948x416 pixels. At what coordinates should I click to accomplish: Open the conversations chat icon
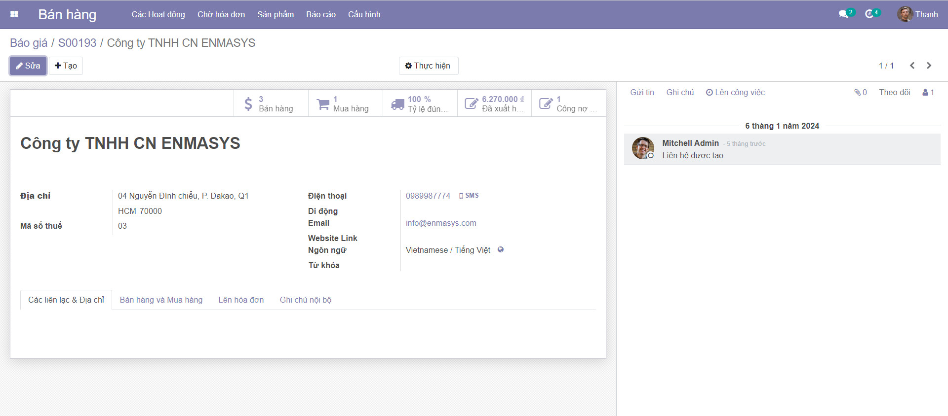tap(844, 14)
